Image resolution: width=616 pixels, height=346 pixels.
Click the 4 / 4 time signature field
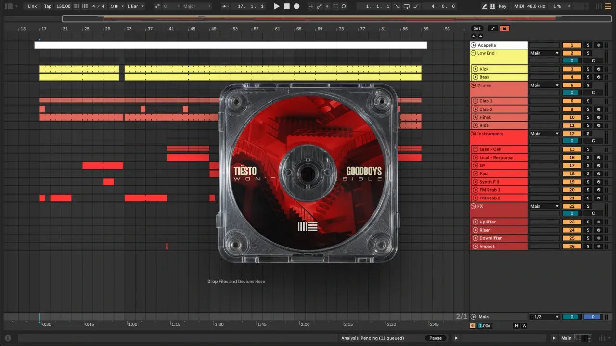click(x=98, y=6)
